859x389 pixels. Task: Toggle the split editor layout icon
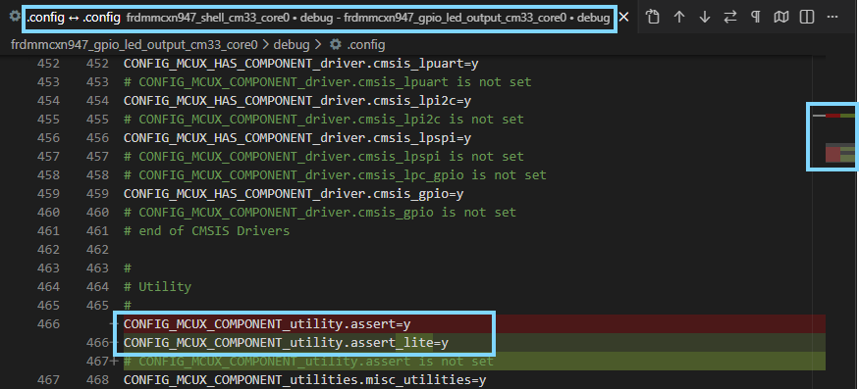click(806, 17)
